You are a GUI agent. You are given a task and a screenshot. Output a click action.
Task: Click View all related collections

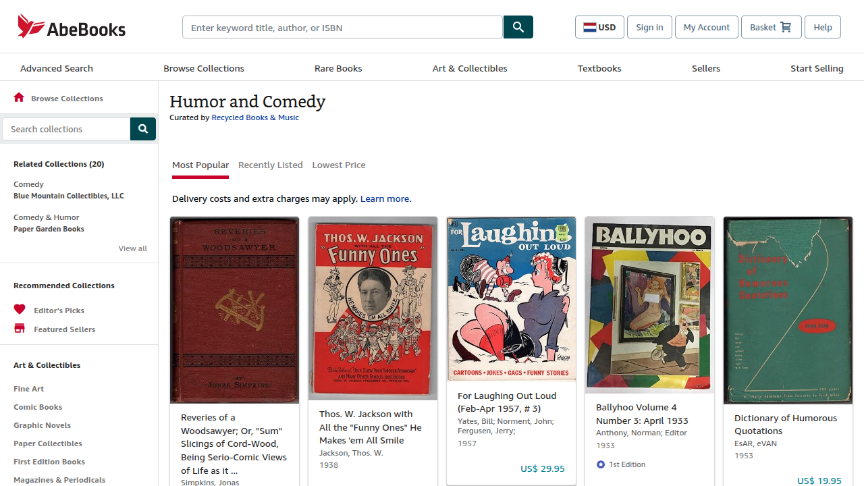click(133, 248)
